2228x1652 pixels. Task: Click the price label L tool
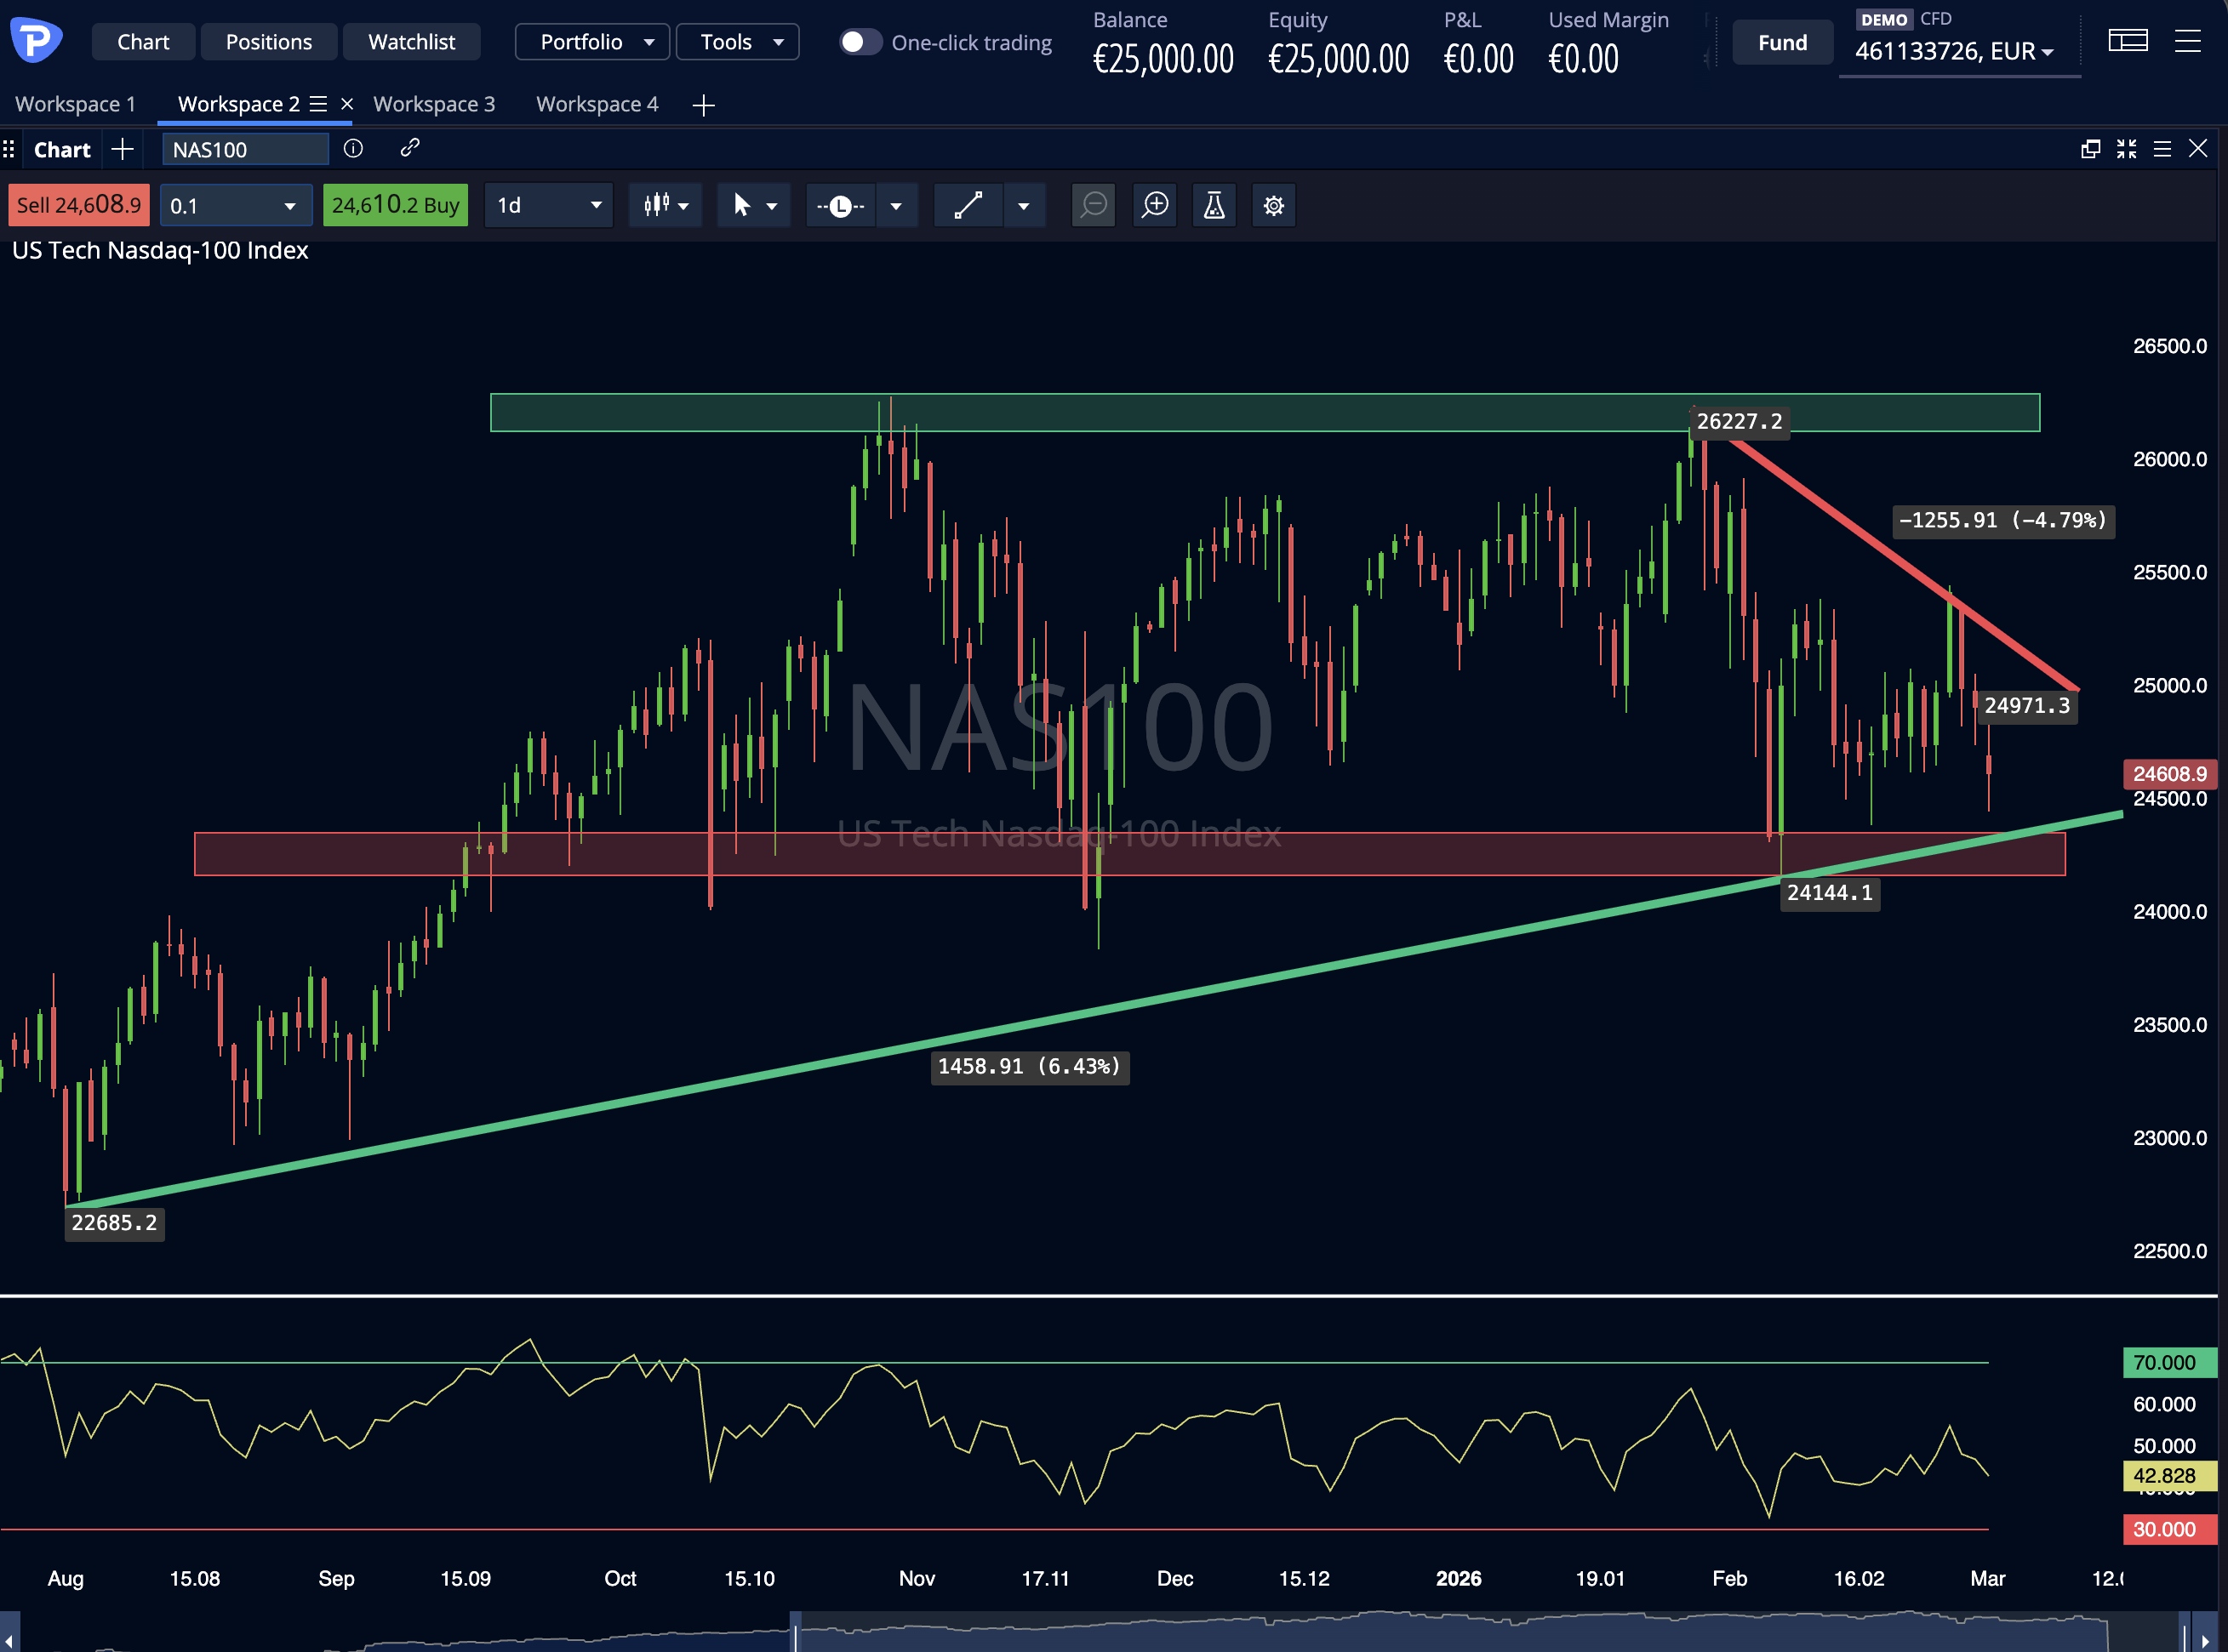840,205
